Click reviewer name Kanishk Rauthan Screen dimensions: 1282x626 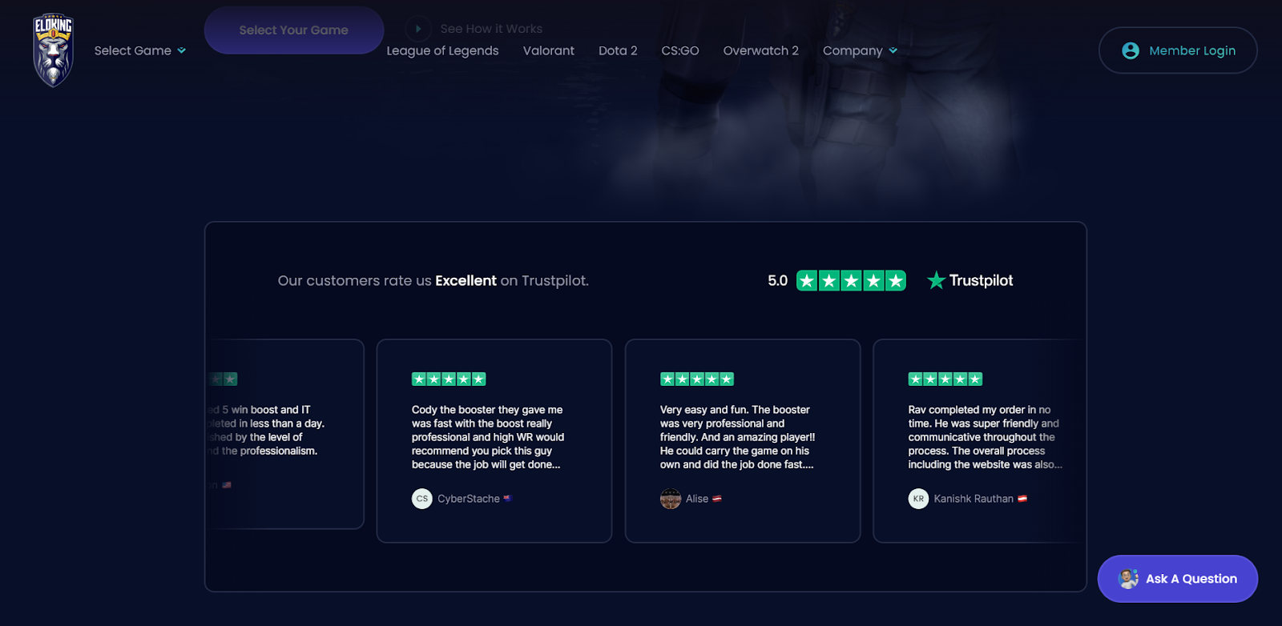[974, 499]
